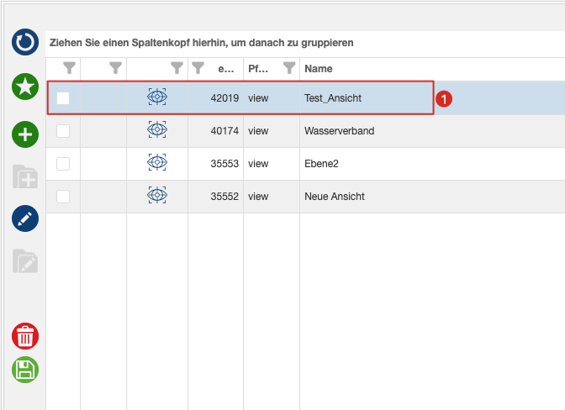565x410 pixels.
Task: Click the blue pencil edit icon
Action: point(25,218)
